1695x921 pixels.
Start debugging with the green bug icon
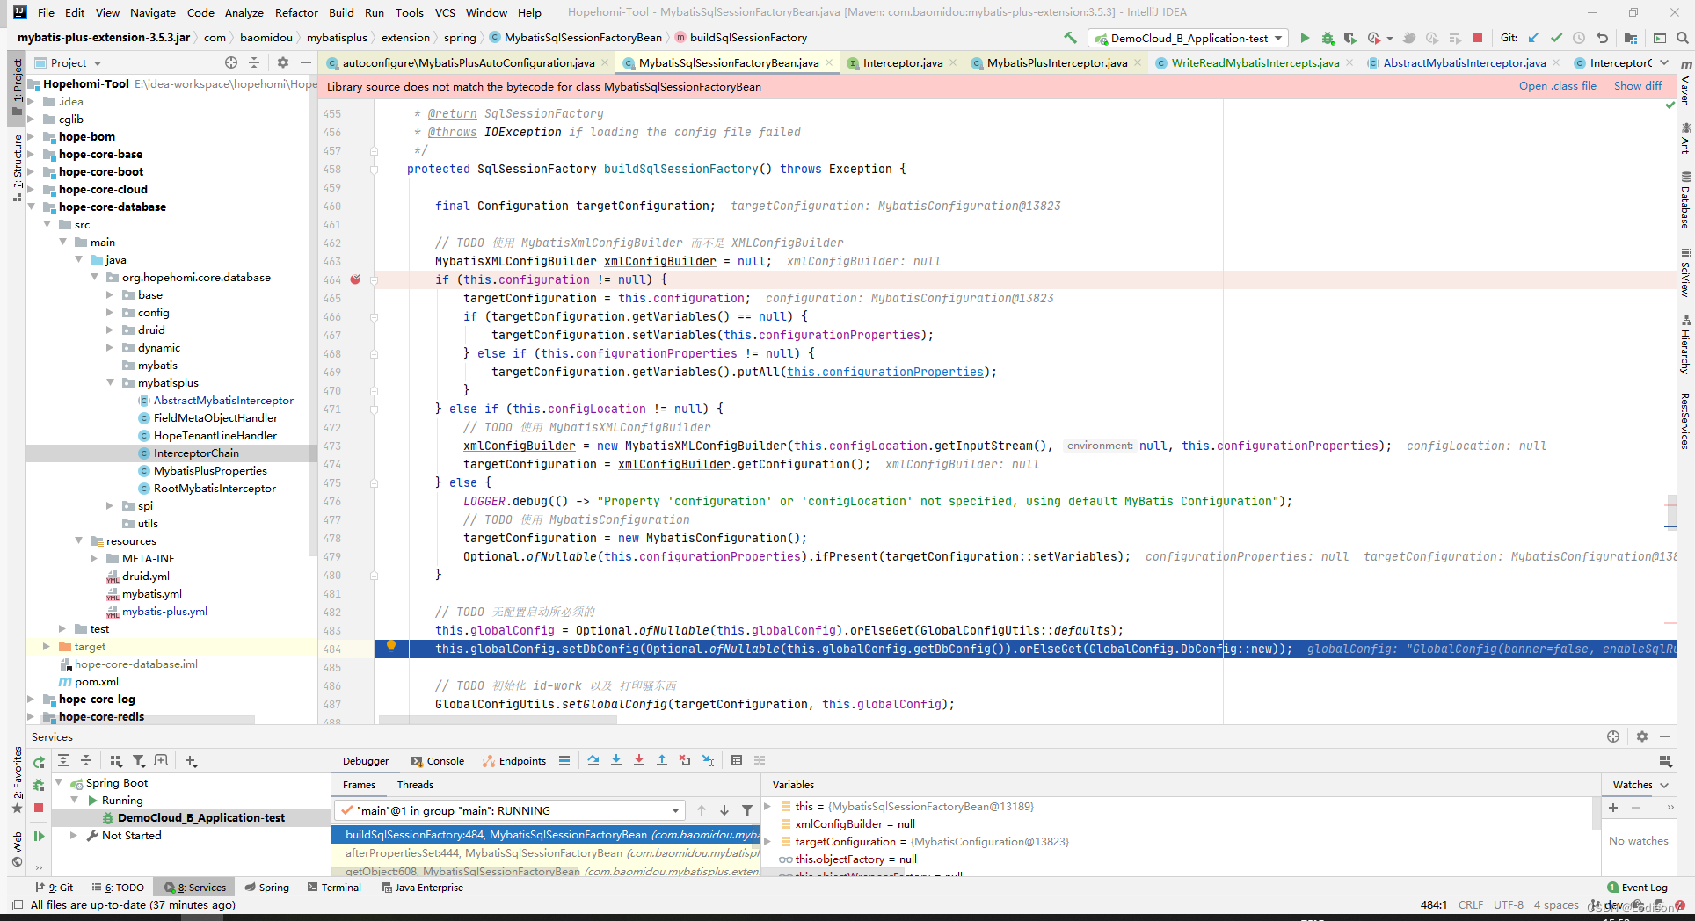pyautogui.click(x=1328, y=38)
